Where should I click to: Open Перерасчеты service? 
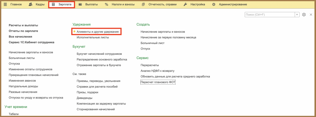click(x=150, y=65)
